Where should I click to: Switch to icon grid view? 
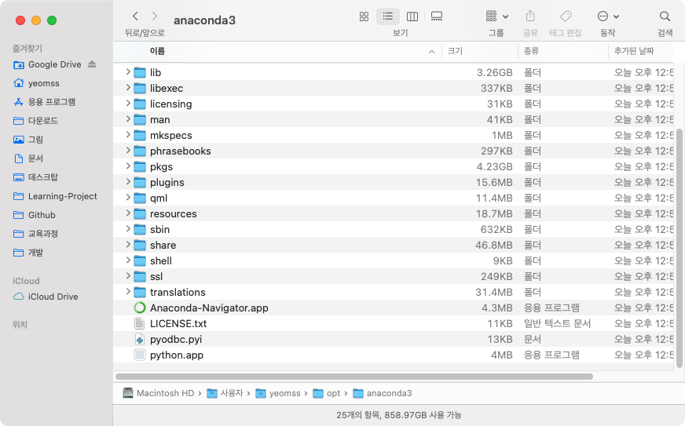point(364,16)
